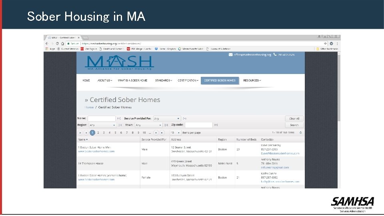Click the envelope email icon in header
384x216 pixels.
230,55
